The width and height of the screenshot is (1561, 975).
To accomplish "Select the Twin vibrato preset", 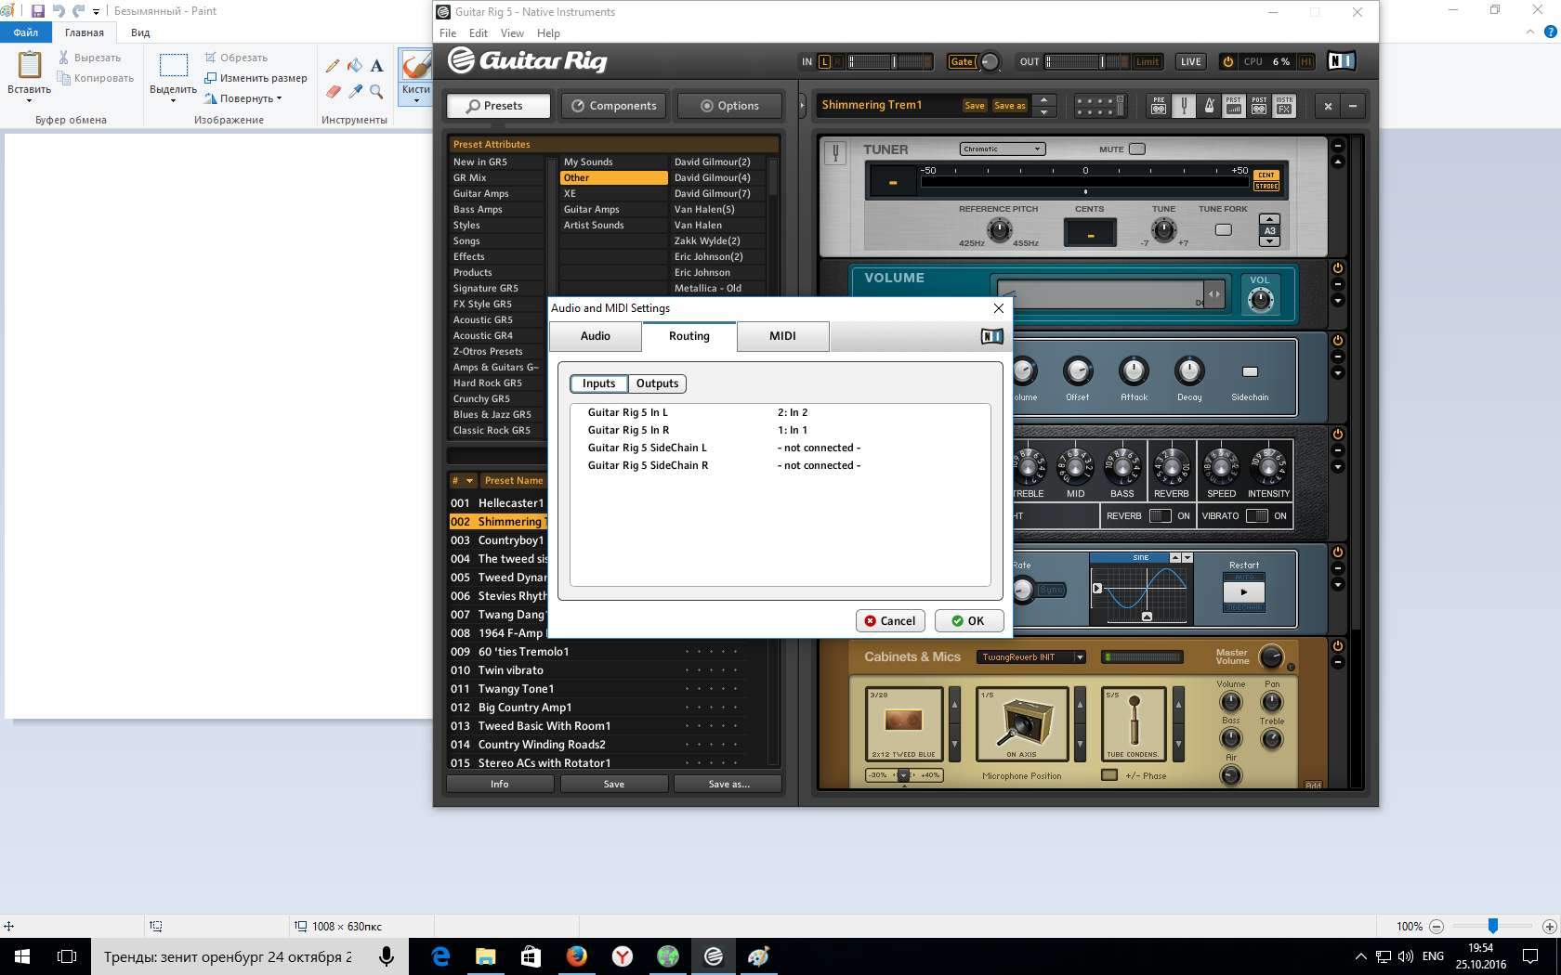I will (511, 670).
